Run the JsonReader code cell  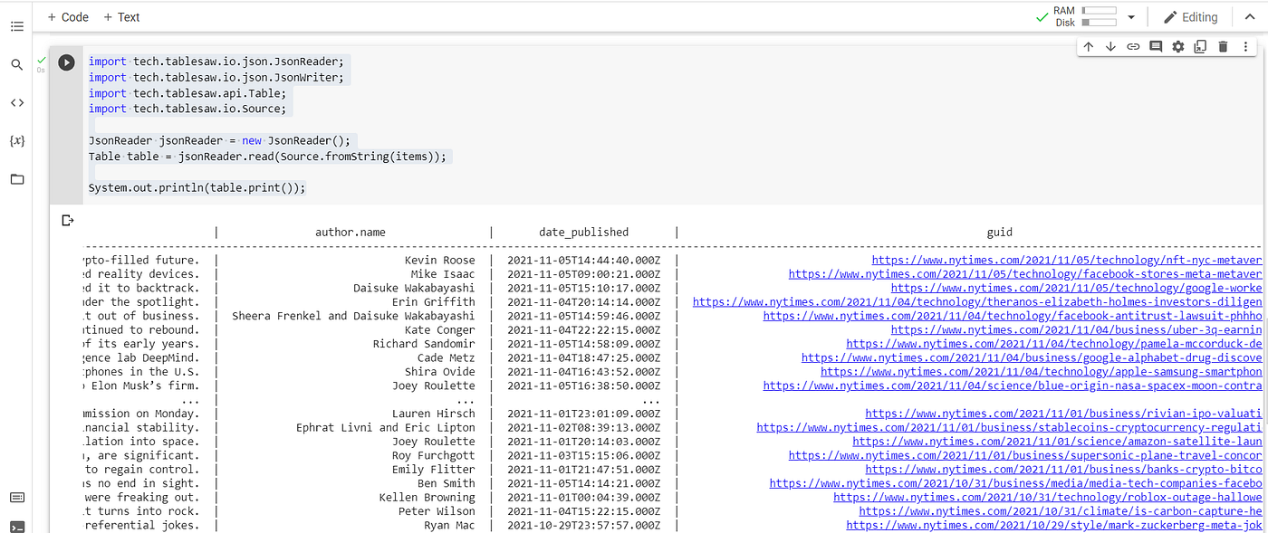[65, 62]
